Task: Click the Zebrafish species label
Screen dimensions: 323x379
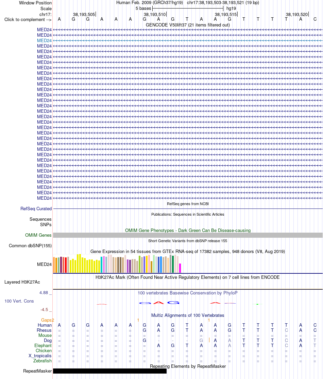Action: (42, 361)
